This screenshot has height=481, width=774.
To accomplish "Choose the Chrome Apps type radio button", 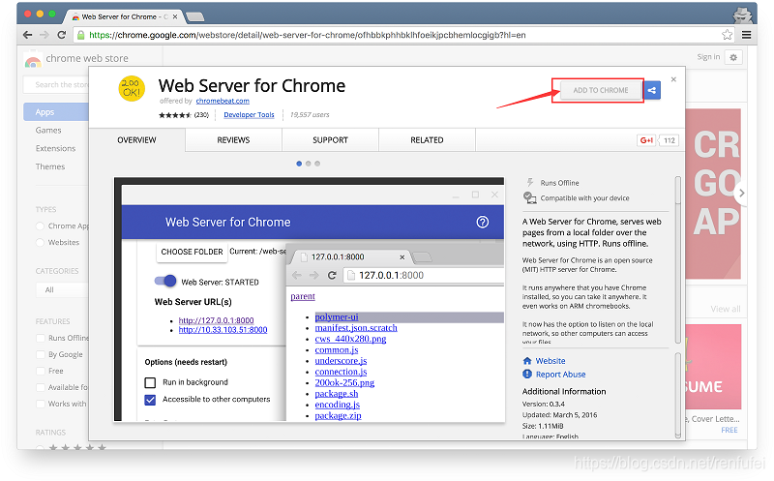I will (40, 226).
